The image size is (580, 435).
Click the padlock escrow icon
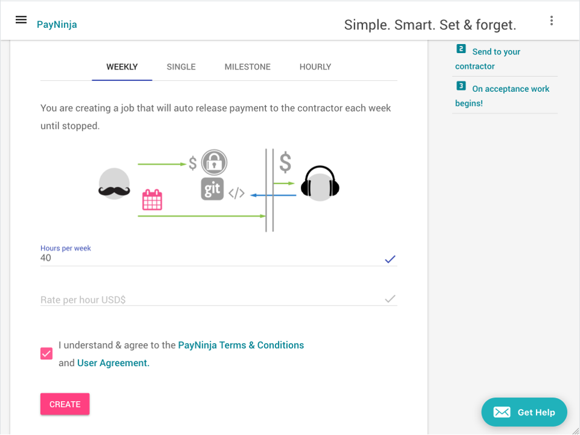(214, 162)
